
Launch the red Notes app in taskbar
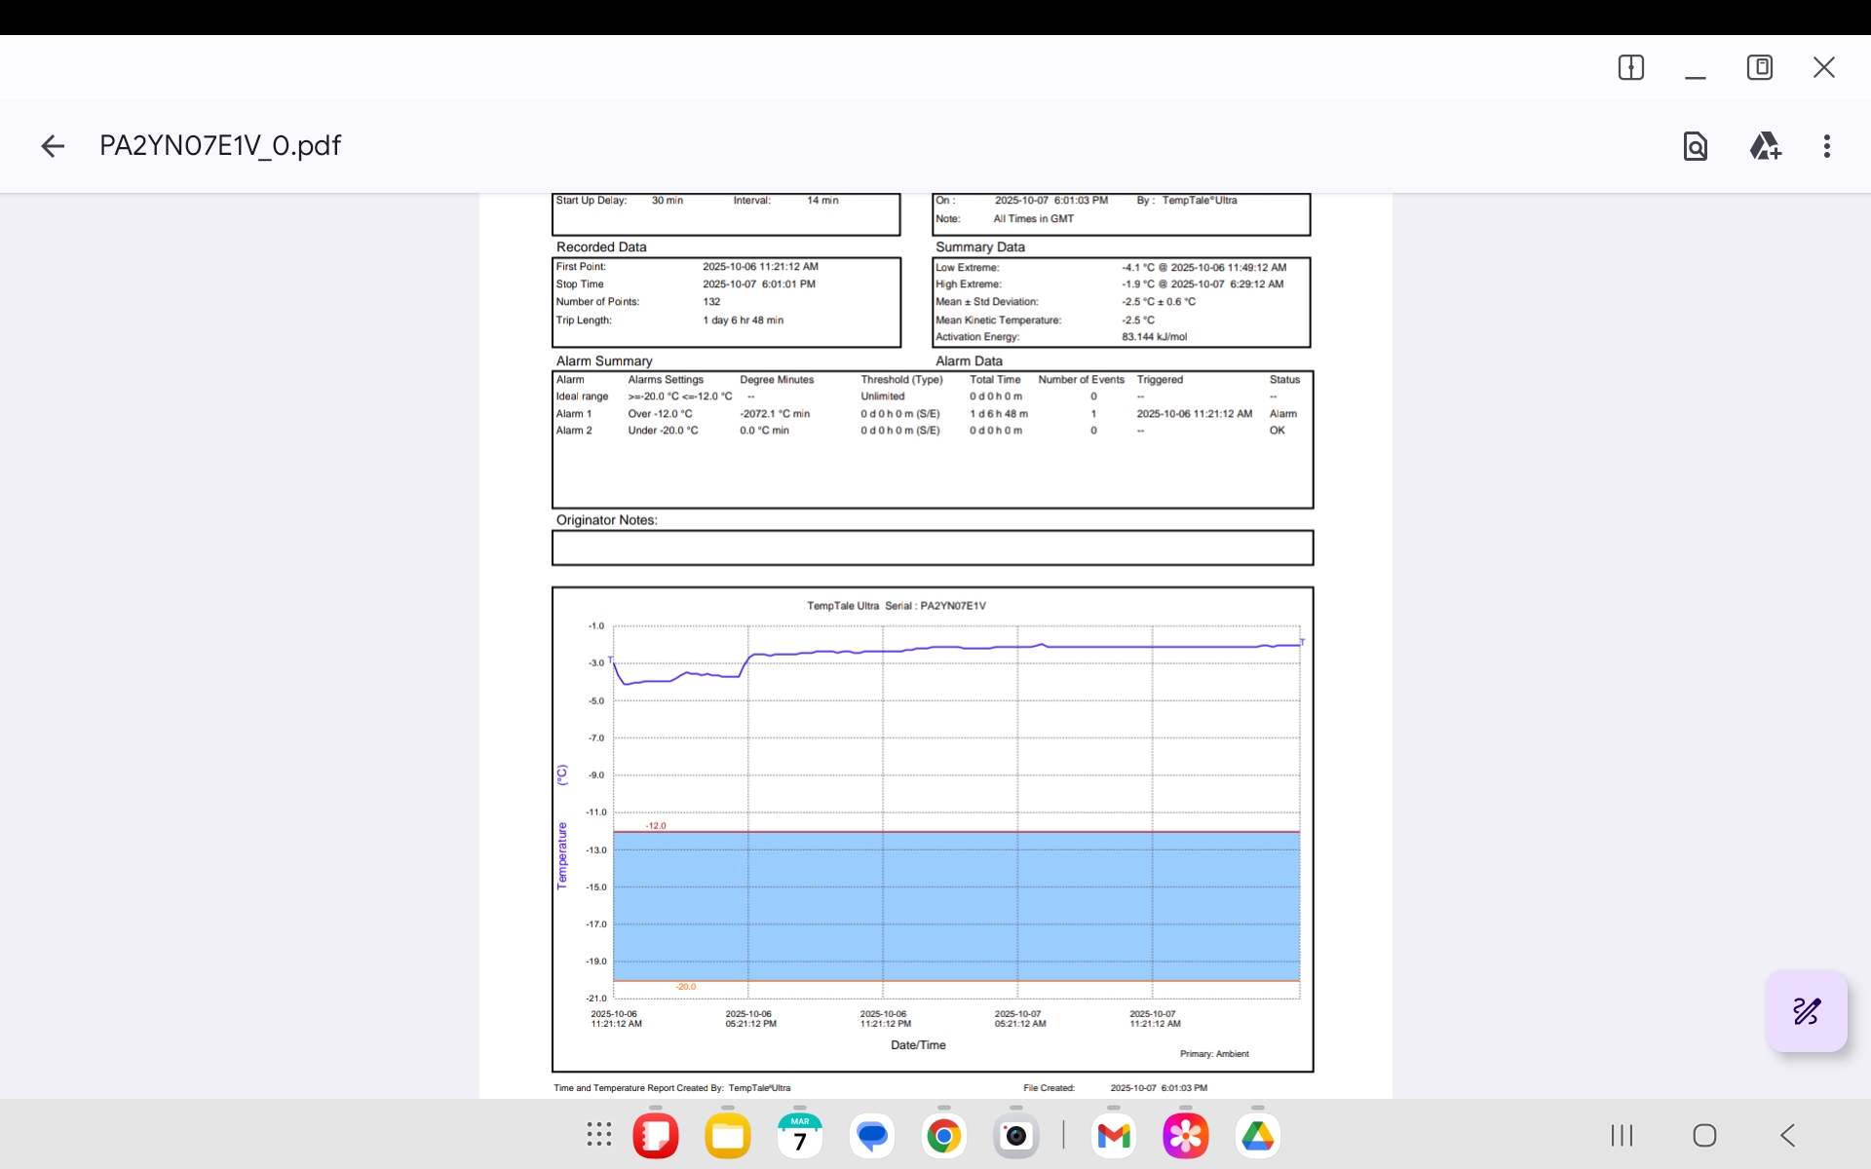pyautogui.click(x=656, y=1136)
